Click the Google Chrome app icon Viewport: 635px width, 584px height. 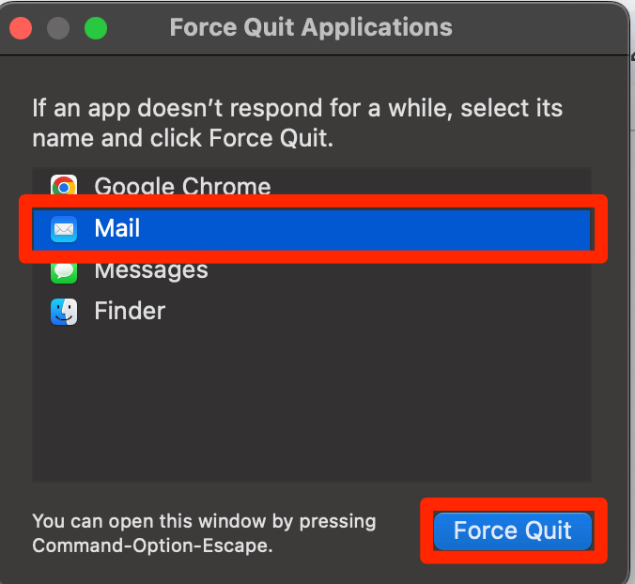pos(64,186)
